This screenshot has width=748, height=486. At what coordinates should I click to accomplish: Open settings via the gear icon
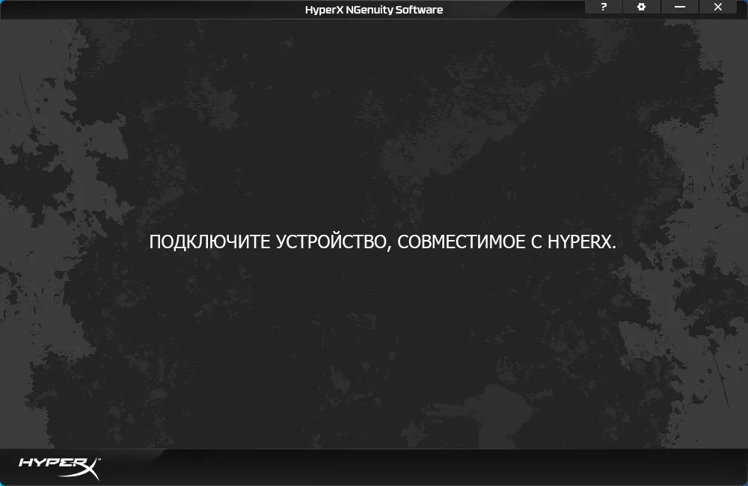[x=642, y=7]
